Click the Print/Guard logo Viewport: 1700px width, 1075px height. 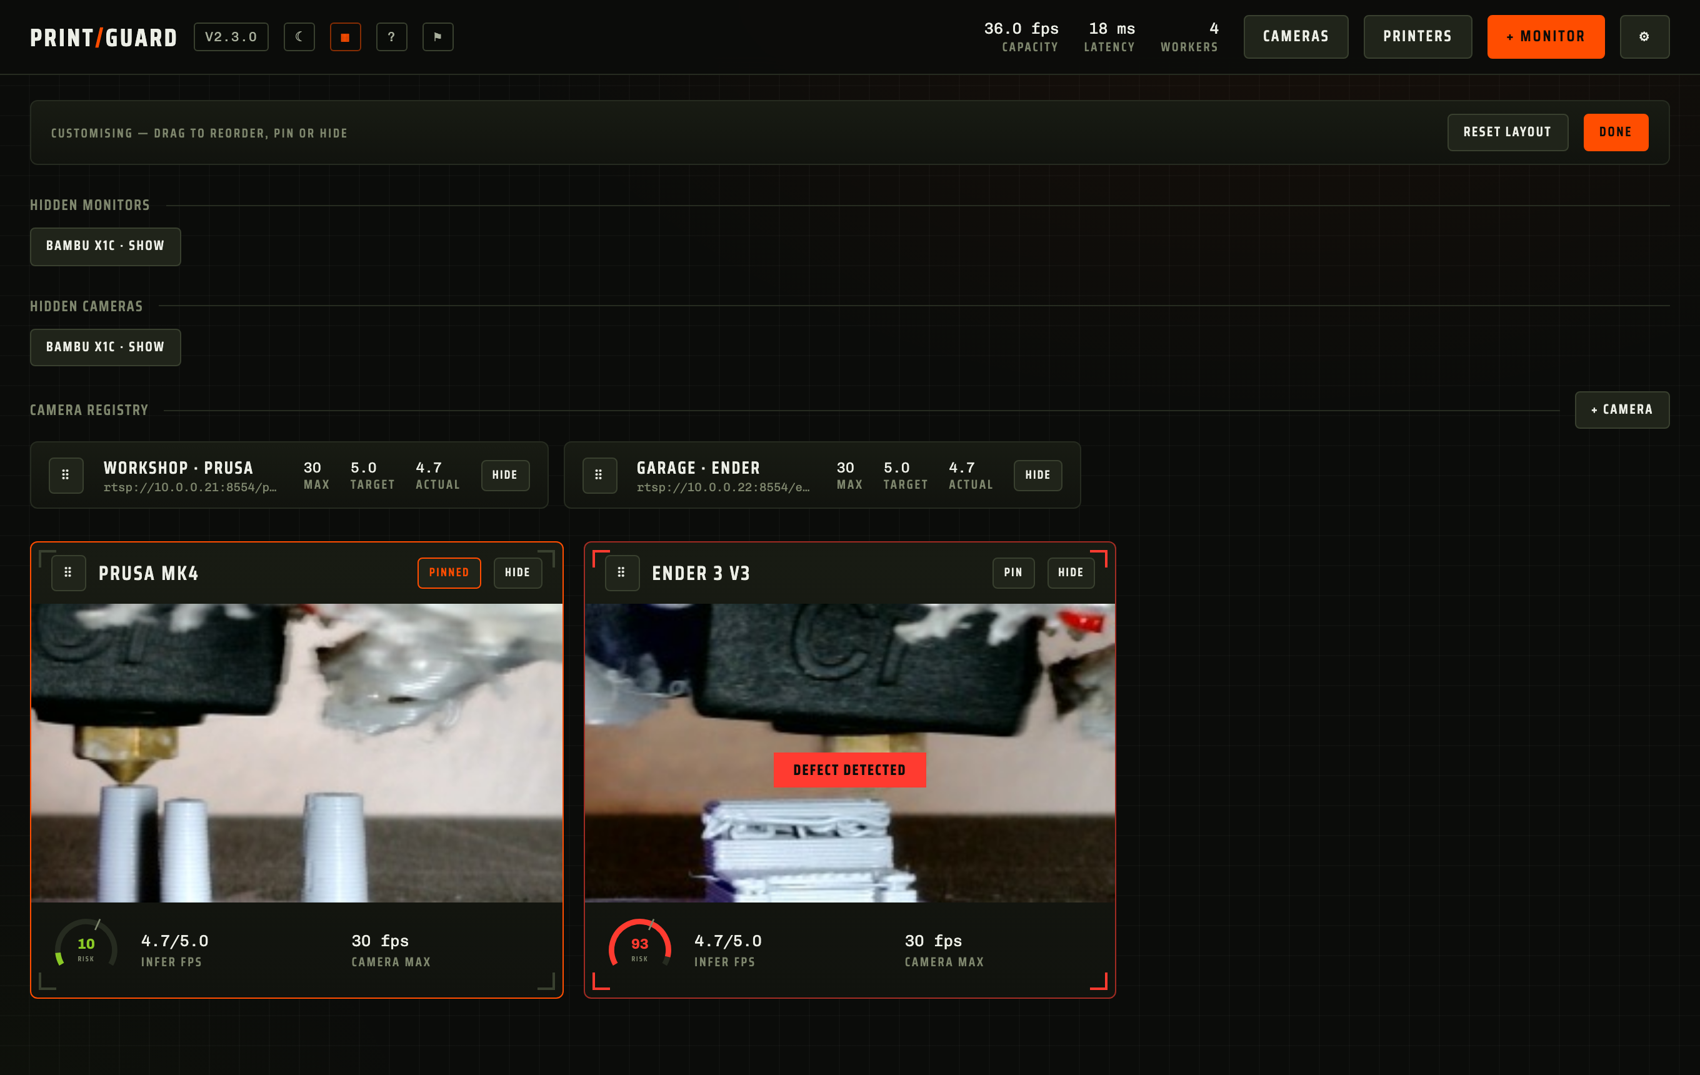click(x=104, y=37)
